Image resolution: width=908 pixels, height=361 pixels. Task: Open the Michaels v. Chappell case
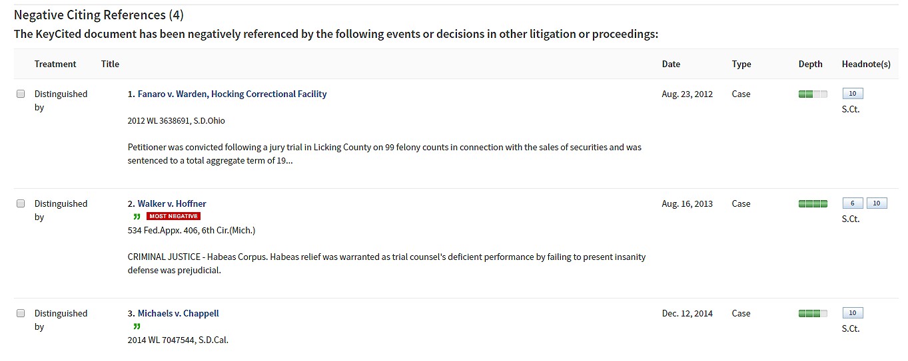178,314
